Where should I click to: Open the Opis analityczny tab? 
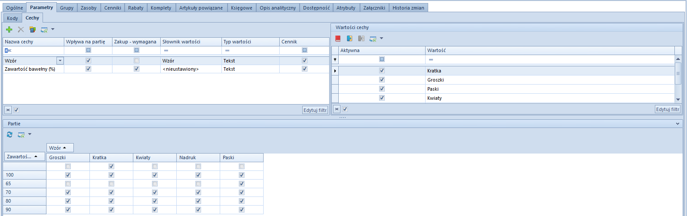point(278,8)
